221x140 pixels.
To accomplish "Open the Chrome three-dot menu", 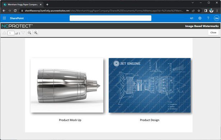I will 217,11.
